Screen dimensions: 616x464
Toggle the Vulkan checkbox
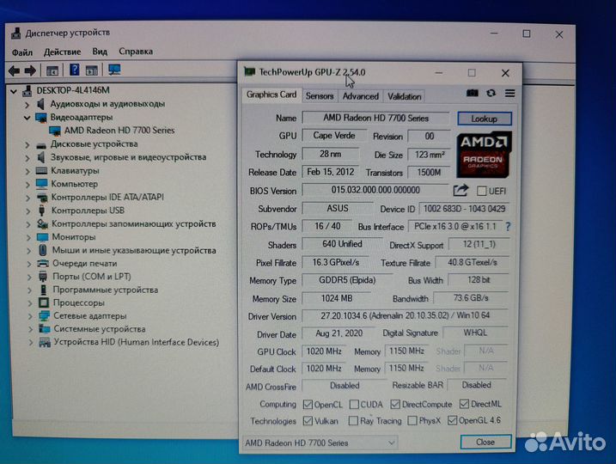coord(308,421)
